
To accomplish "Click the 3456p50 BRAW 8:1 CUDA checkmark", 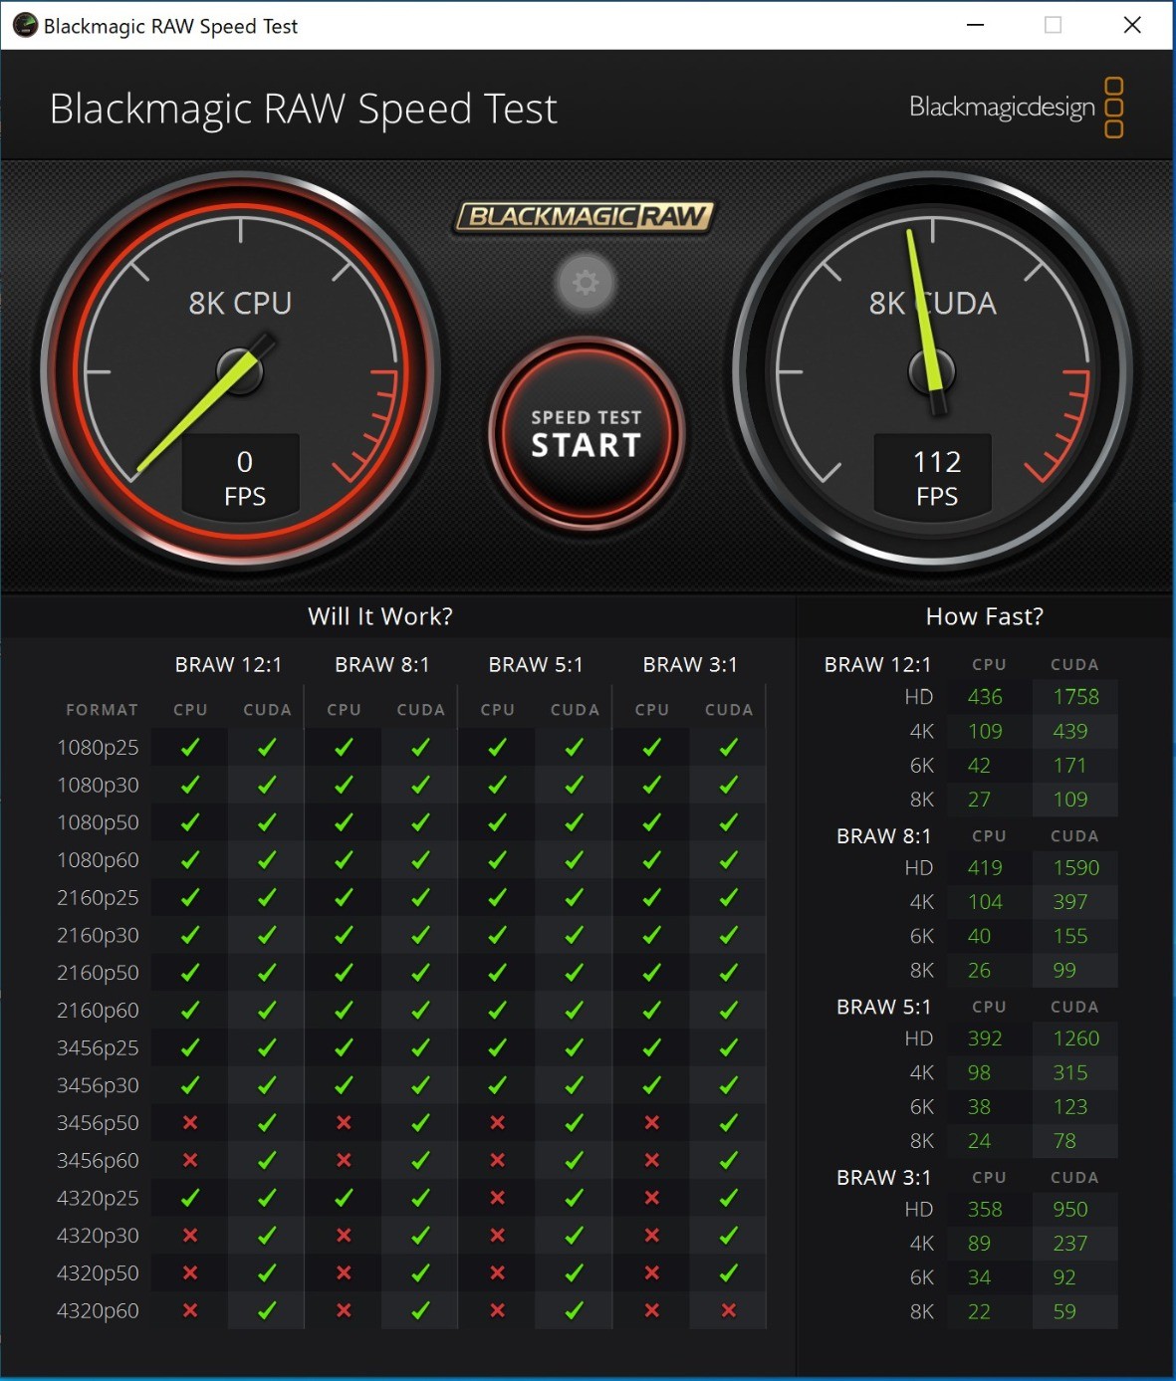I will [x=421, y=1123].
